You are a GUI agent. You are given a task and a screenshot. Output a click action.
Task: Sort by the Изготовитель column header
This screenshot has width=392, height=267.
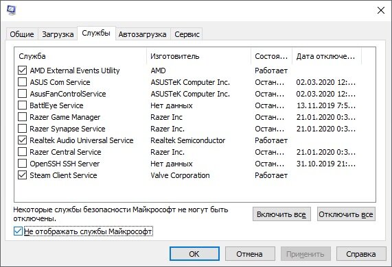(199, 56)
